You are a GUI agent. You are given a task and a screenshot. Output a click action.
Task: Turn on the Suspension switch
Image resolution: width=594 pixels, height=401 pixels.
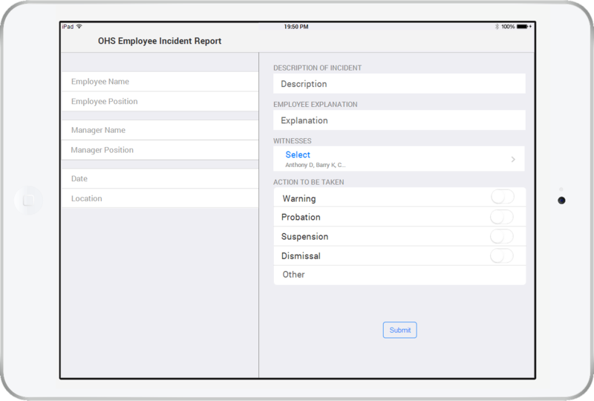[502, 236]
